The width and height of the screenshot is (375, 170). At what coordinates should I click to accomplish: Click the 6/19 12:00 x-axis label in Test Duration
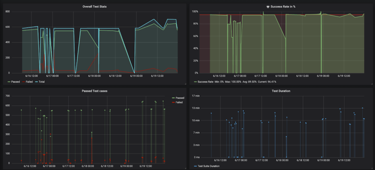[x=344, y=160]
